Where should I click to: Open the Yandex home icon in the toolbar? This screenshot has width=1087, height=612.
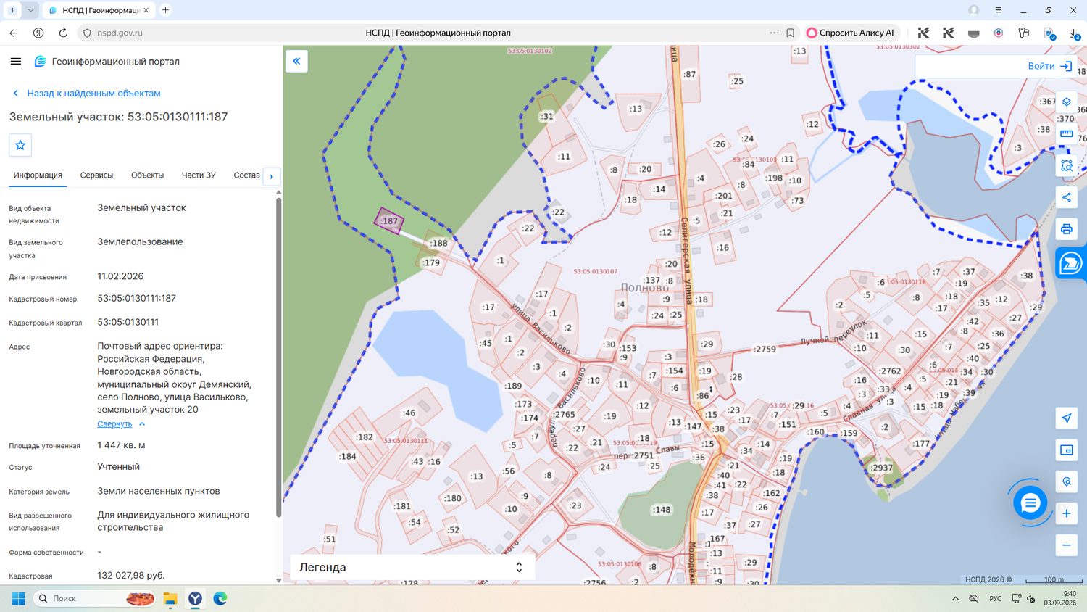[x=38, y=33]
